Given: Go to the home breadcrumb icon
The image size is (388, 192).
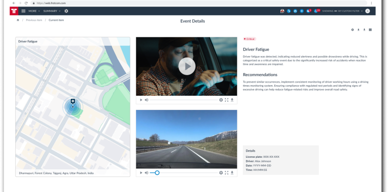Looking at the screenshot, I should [18, 20].
